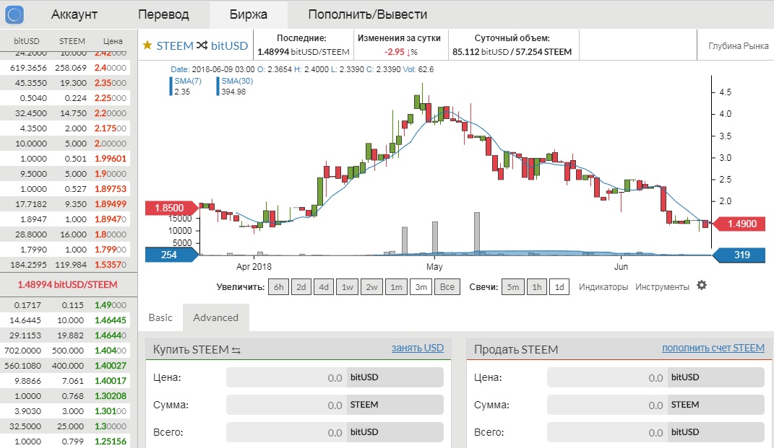Click the STEEM asset name in header

tap(175, 45)
